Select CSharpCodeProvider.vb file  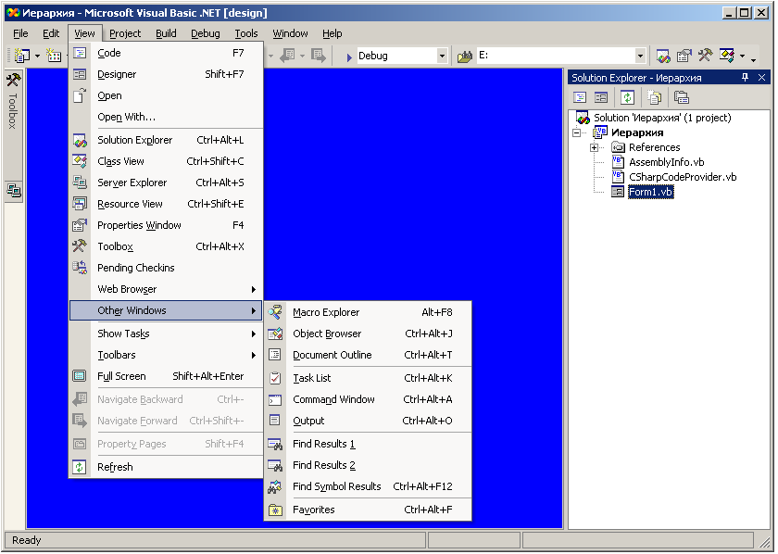[x=683, y=177]
